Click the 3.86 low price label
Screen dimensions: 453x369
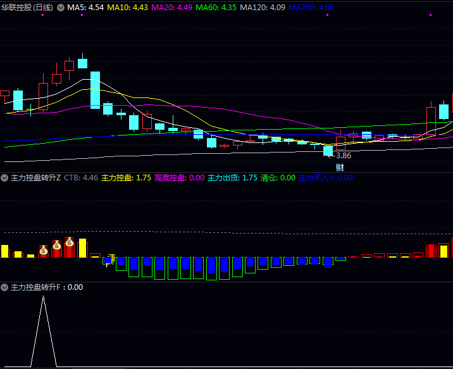pyautogui.click(x=343, y=156)
